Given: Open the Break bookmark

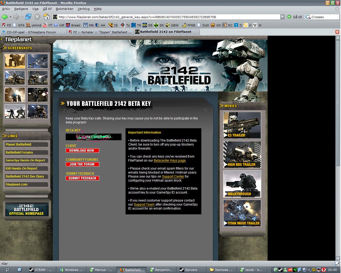Looking at the screenshot, I should [x=73, y=25].
